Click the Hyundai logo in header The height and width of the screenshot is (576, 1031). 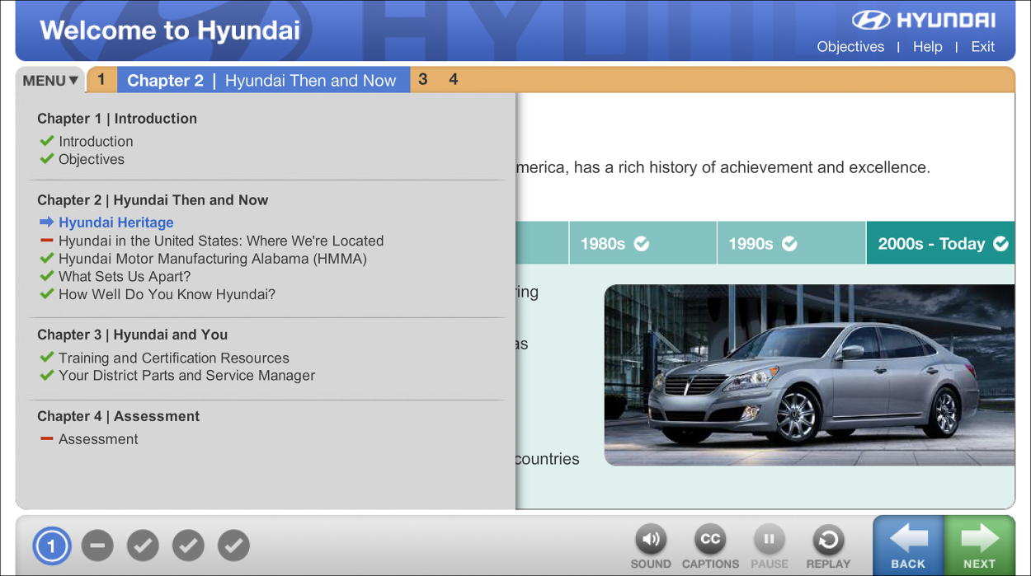tap(923, 21)
